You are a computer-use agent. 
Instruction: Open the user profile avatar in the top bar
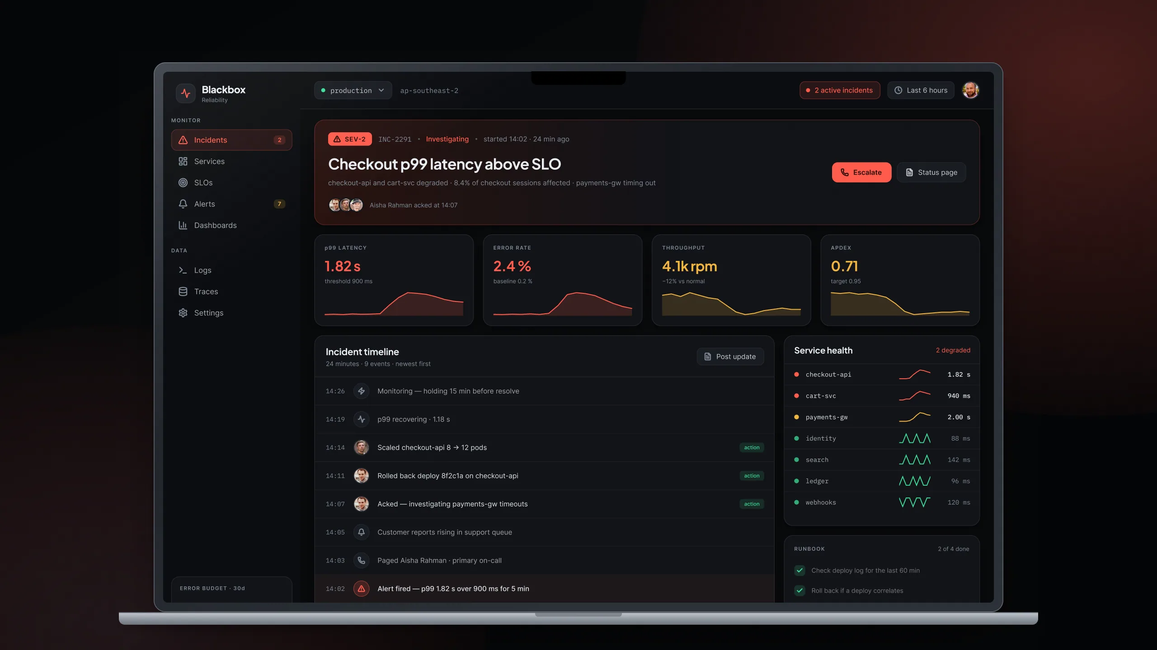pos(970,90)
